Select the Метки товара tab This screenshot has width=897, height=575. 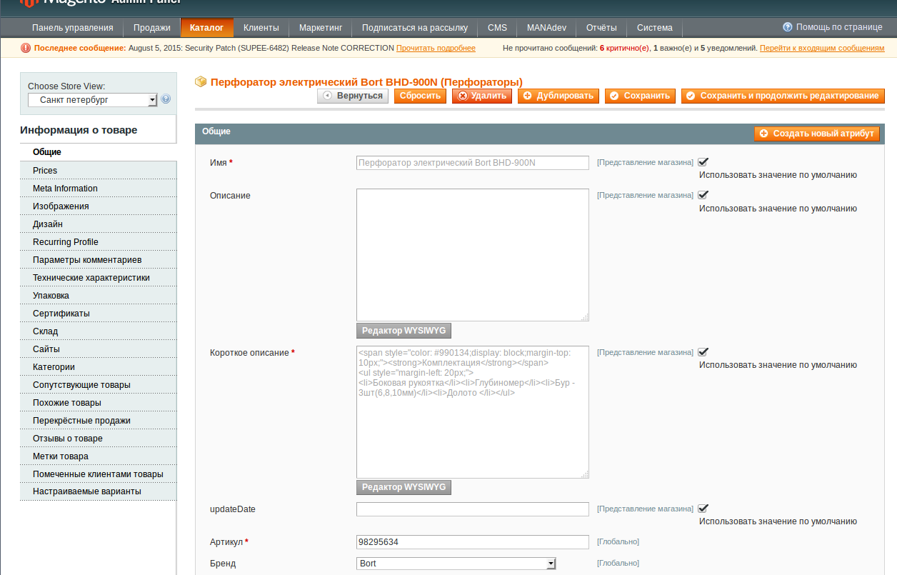tap(98, 456)
